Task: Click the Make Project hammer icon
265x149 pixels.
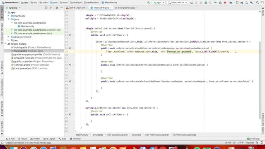Action: click(x=148, y=2)
